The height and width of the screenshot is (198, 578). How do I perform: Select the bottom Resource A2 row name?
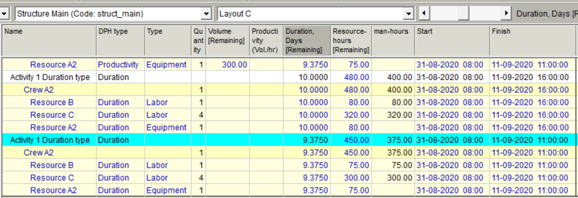pyautogui.click(x=53, y=191)
